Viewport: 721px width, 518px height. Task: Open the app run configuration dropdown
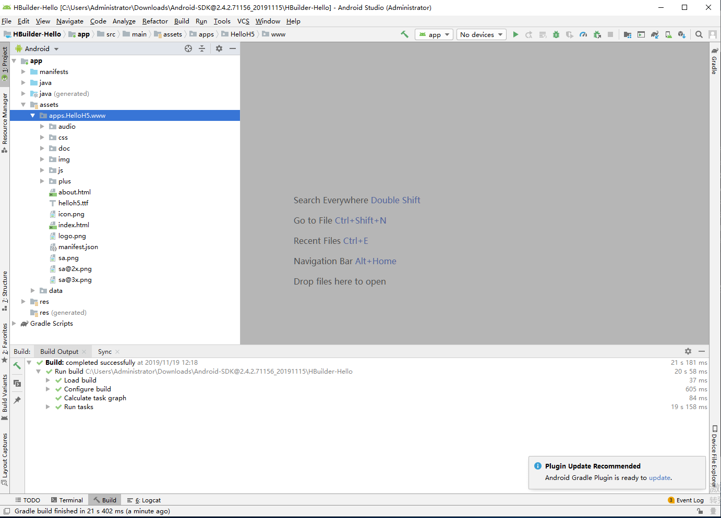434,34
